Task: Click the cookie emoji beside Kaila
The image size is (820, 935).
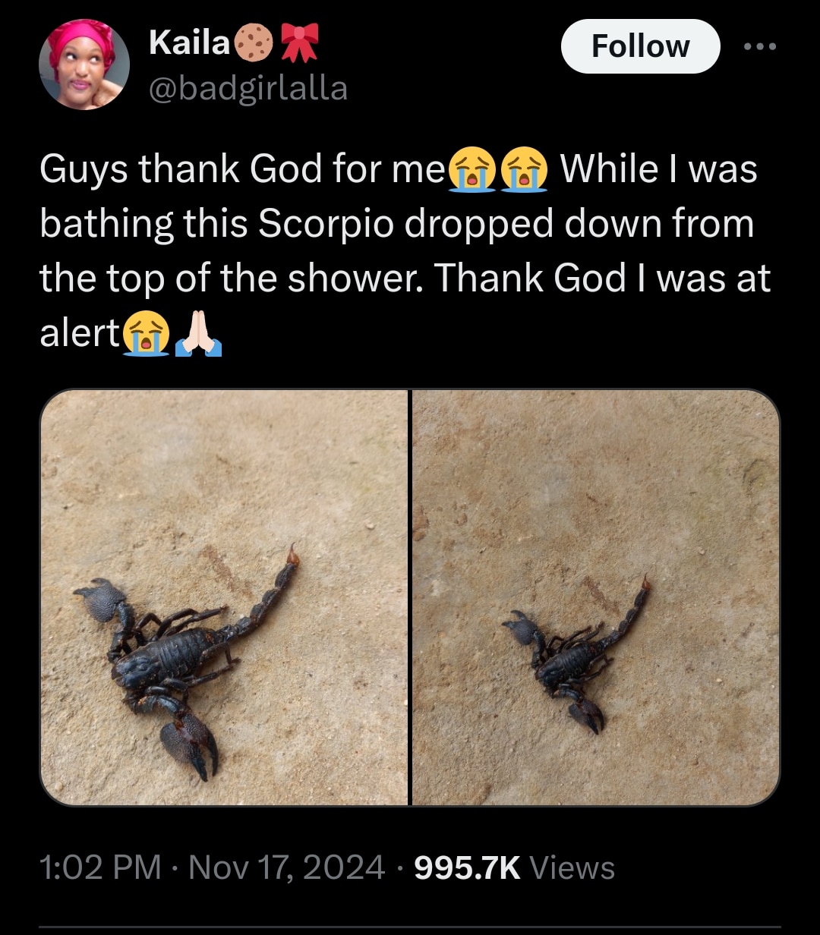Action: click(x=254, y=45)
